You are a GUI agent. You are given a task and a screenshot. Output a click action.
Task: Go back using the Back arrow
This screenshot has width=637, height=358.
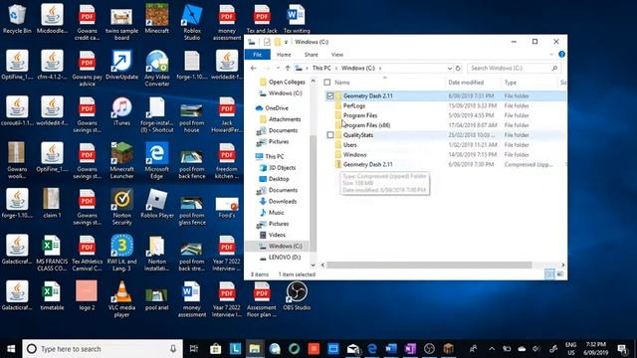point(254,69)
